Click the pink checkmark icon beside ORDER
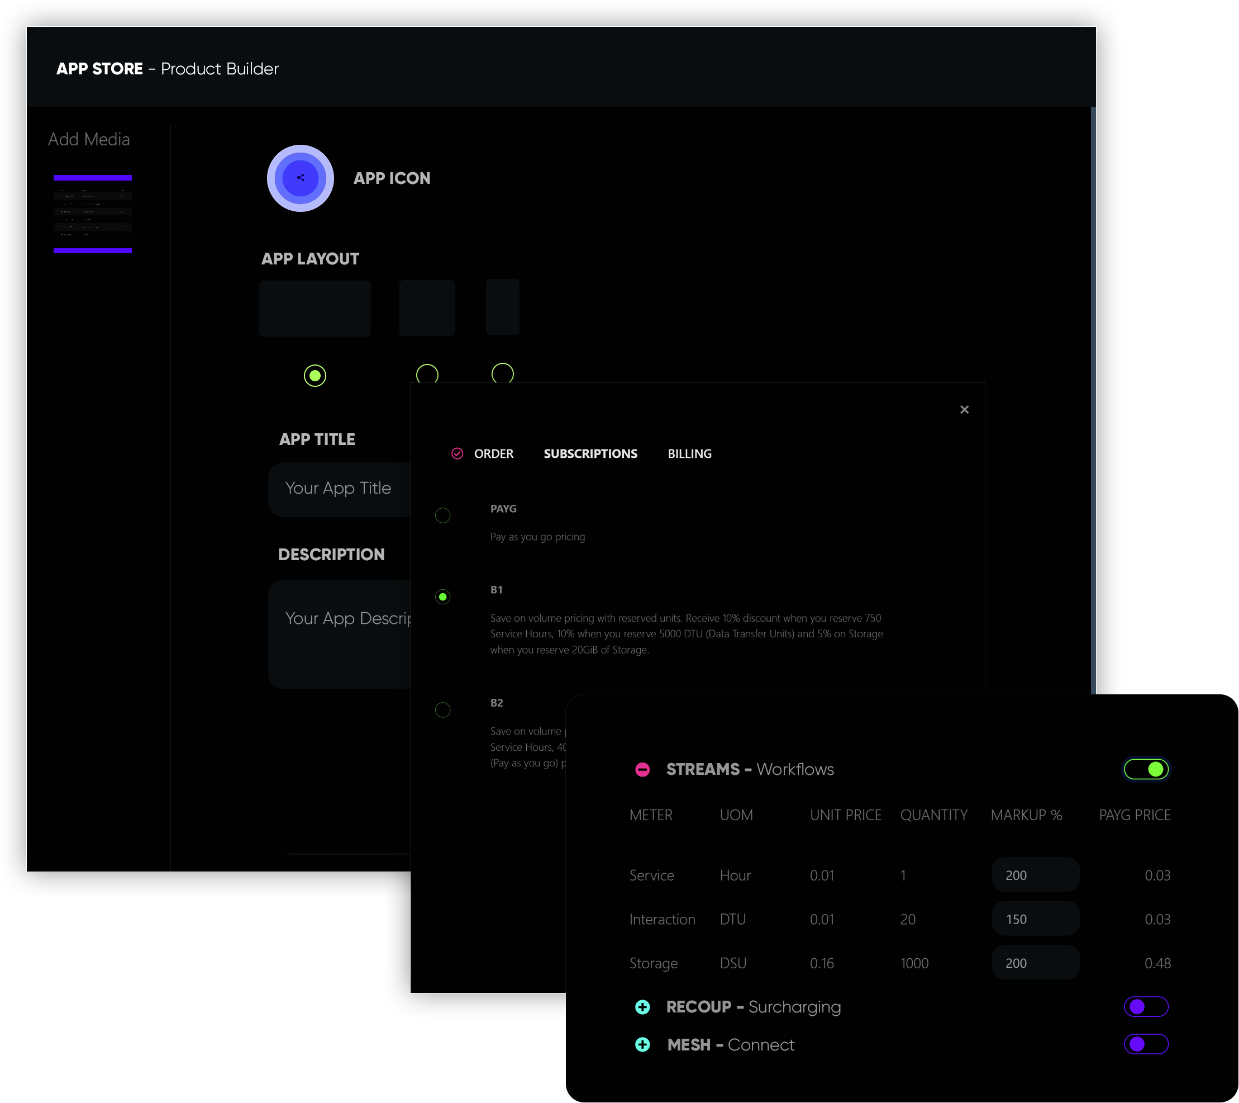Screen dimensions: 1239x1103 coord(457,454)
